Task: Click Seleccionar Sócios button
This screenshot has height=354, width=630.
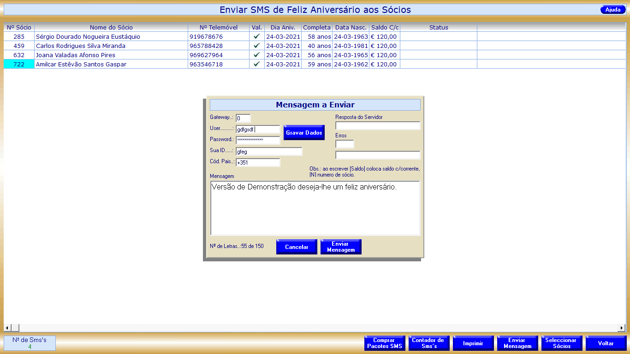Action: pyautogui.click(x=561, y=343)
